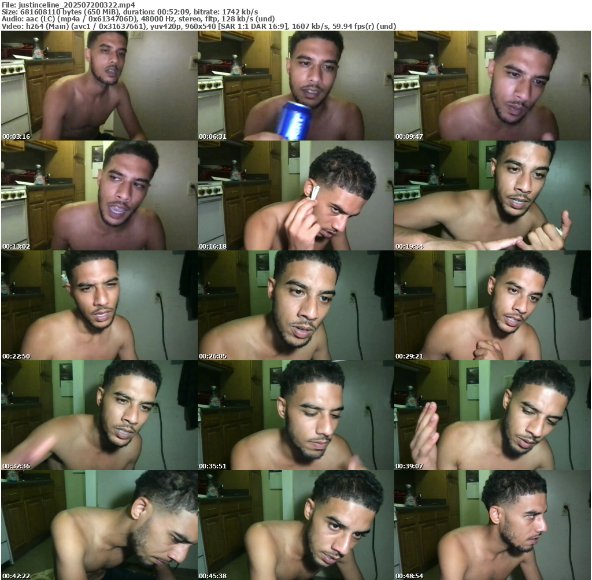Viewport: 592px width, 580px height.
Task: Select the thumbnail timestamped 00:03:16
Action: (x=99, y=86)
